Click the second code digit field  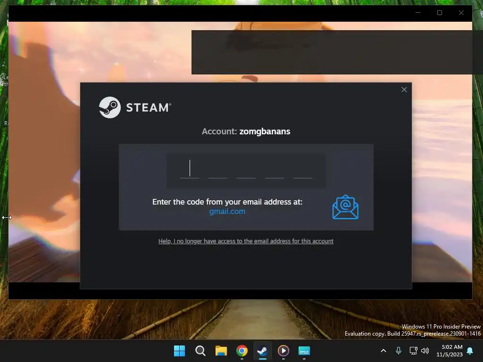click(x=218, y=169)
